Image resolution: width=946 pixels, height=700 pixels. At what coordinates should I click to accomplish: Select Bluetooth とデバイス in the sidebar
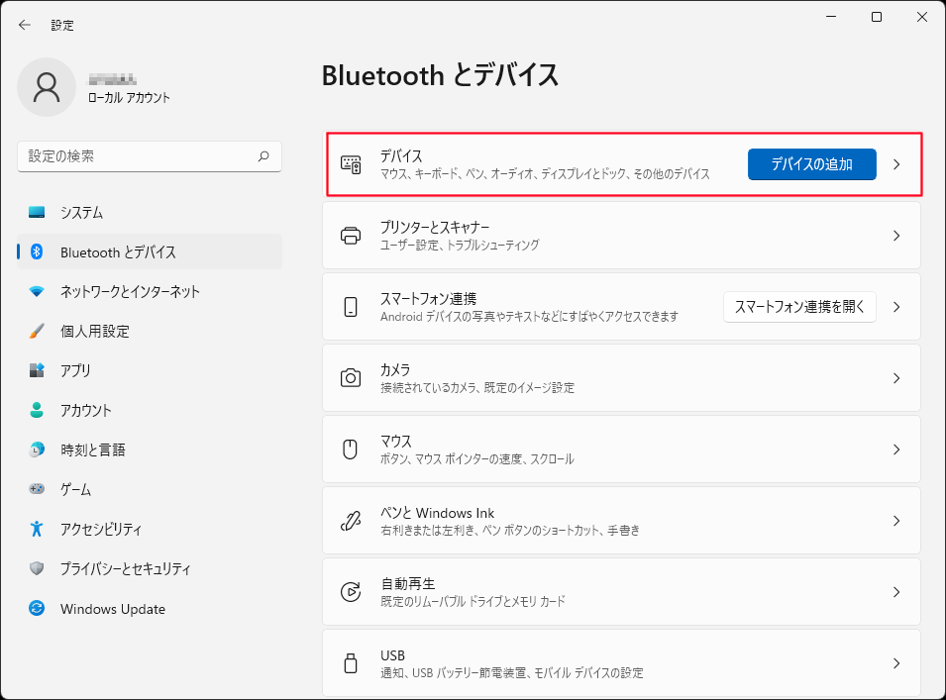(150, 252)
